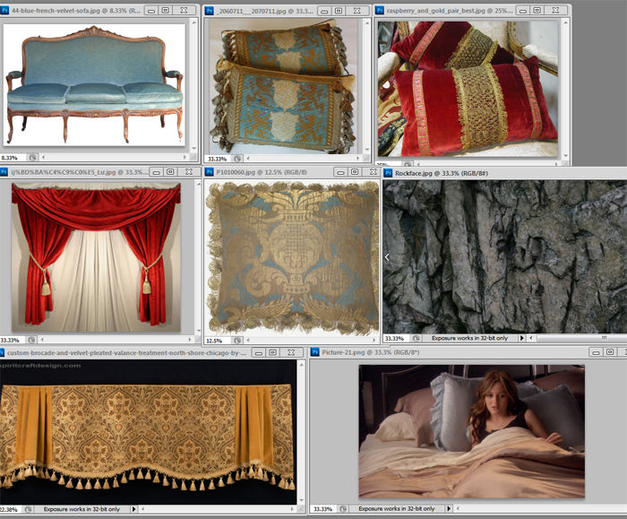Select the _2060711__2070711.jpg title bar
The width and height of the screenshot is (627, 519).
pos(288,11)
